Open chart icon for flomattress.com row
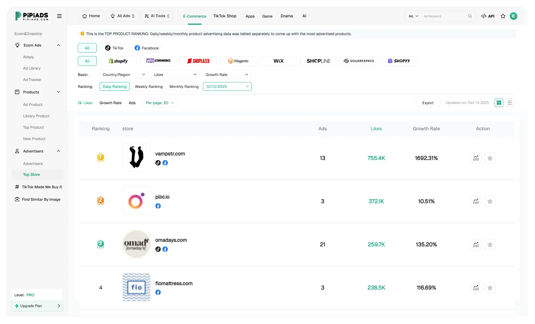 [x=476, y=288]
